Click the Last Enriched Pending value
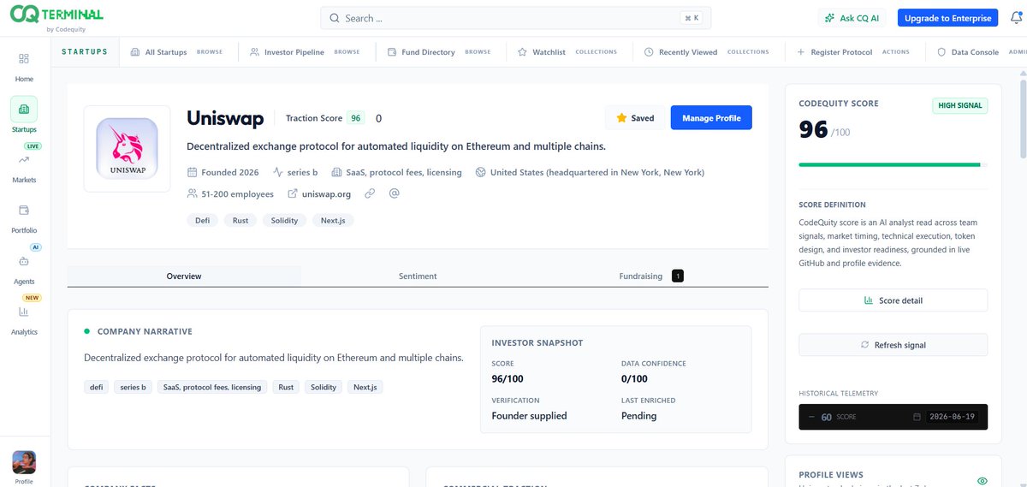Viewport: 1027px width, 487px height. (x=638, y=416)
